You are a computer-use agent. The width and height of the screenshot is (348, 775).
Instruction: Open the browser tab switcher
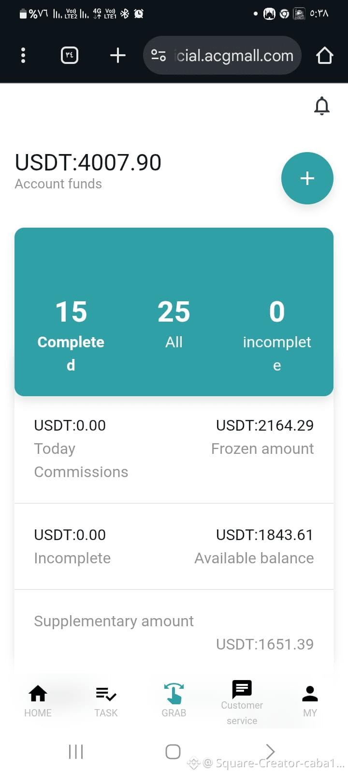point(70,55)
